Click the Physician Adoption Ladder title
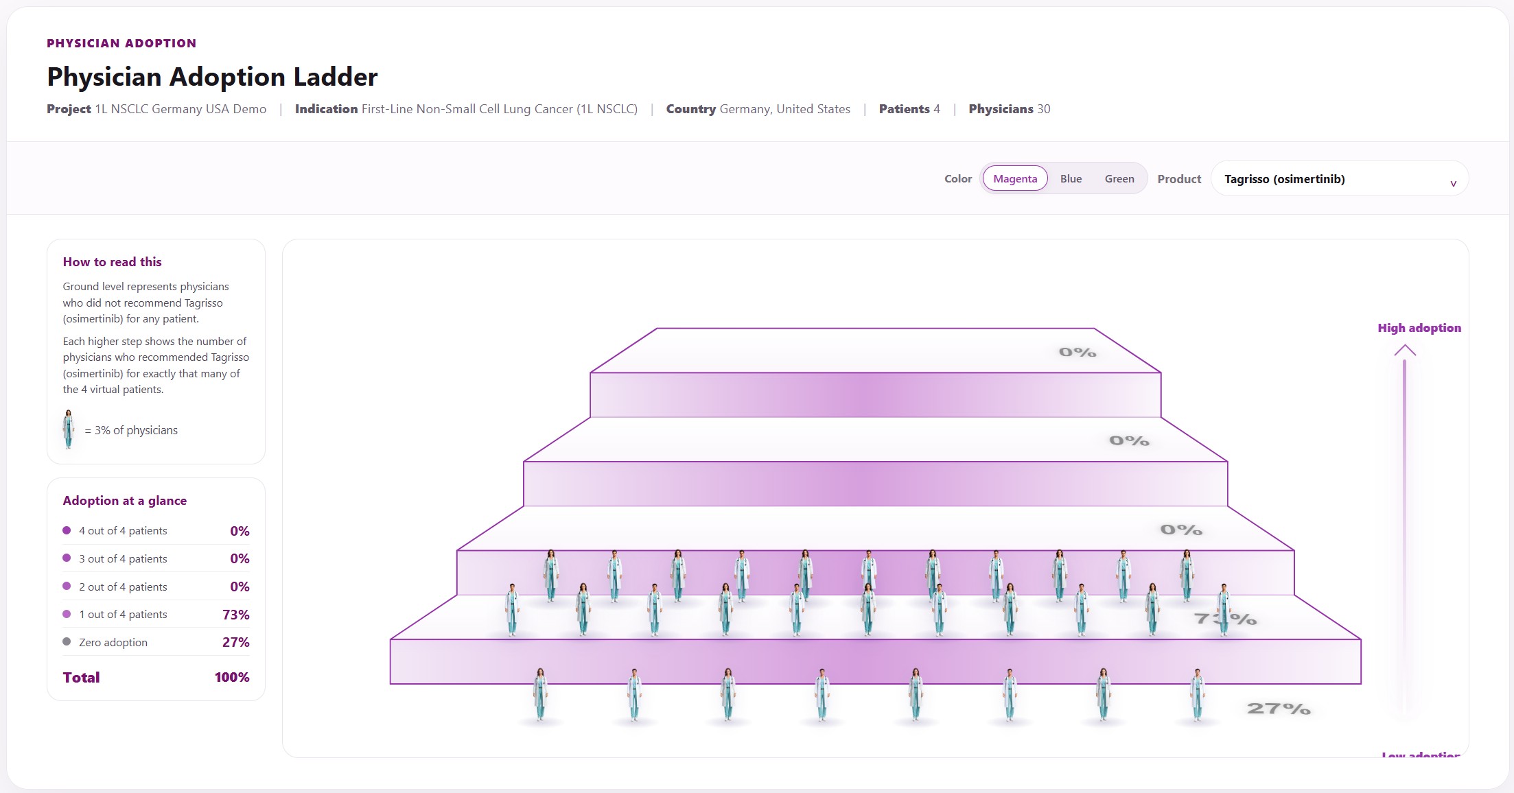The height and width of the screenshot is (793, 1514). pyautogui.click(x=212, y=76)
